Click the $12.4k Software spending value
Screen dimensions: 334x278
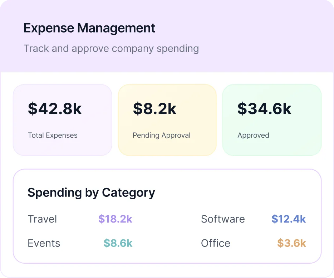pyautogui.click(x=289, y=219)
